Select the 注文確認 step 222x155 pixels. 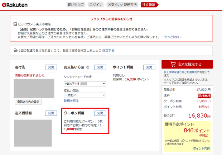[150, 5]
